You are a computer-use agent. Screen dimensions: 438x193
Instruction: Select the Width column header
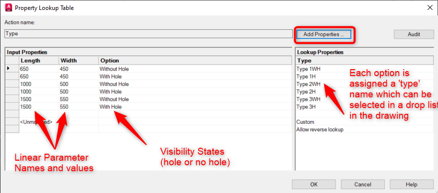(79, 61)
